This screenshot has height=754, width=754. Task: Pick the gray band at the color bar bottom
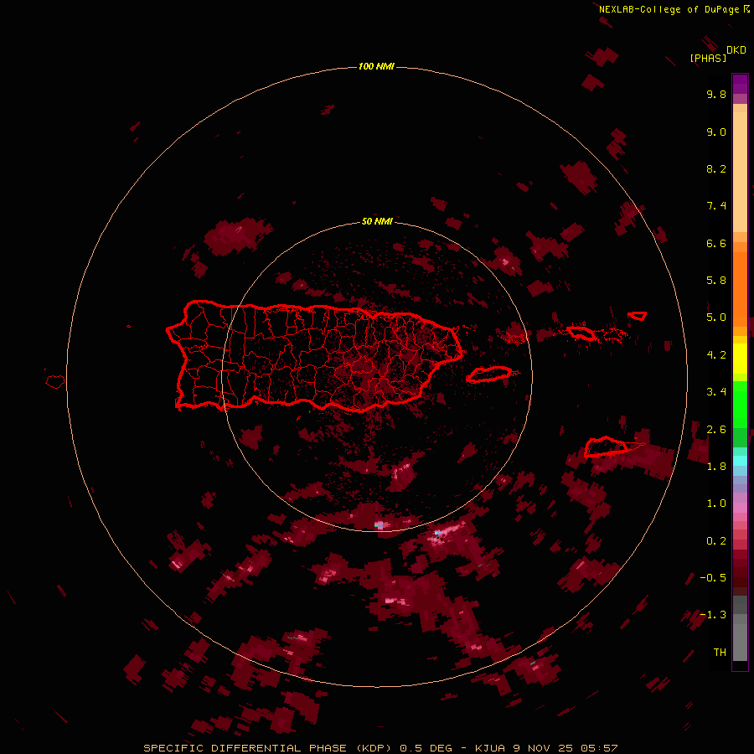click(740, 638)
